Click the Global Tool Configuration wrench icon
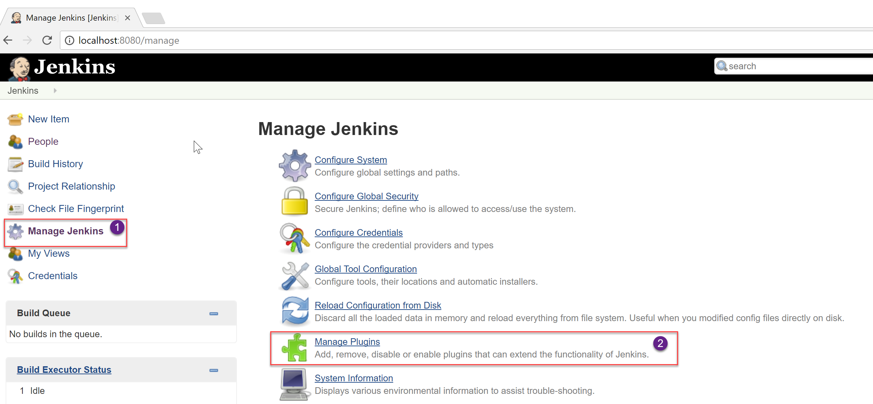The image size is (873, 404). pyautogui.click(x=295, y=276)
